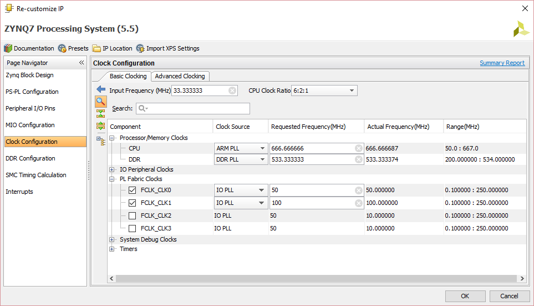This screenshot has height=306, width=534.
Task: Clear the Input Frequency field with X icon
Action: pos(232,91)
